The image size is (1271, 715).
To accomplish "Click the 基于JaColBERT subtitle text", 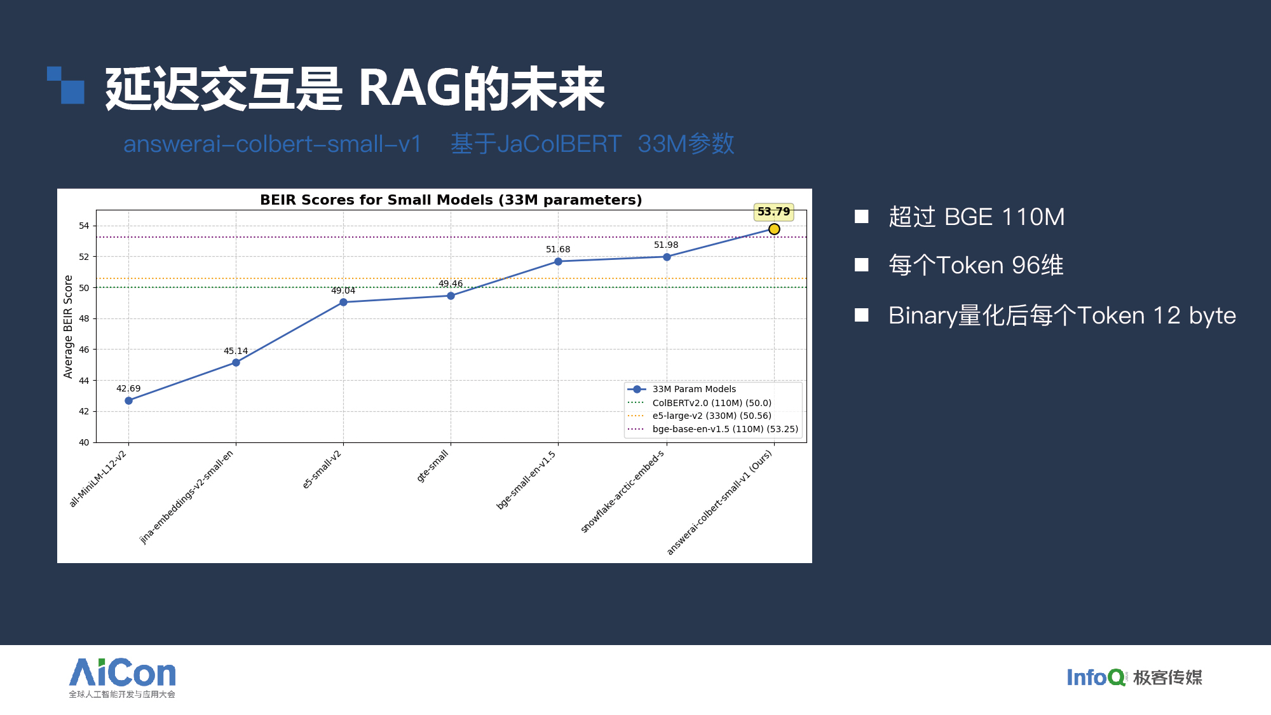I will 536,144.
